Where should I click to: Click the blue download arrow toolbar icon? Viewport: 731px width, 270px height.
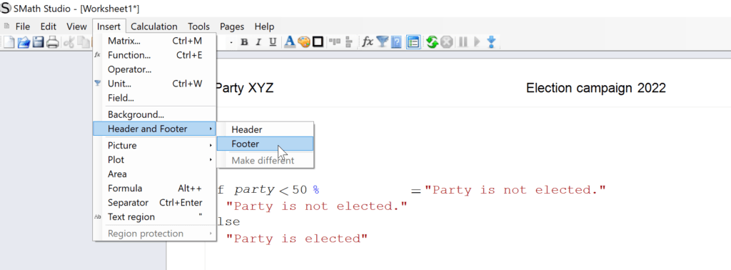tap(491, 42)
